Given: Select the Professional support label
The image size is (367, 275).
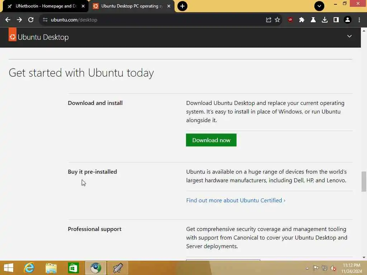Looking at the screenshot, I should click(x=95, y=229).
